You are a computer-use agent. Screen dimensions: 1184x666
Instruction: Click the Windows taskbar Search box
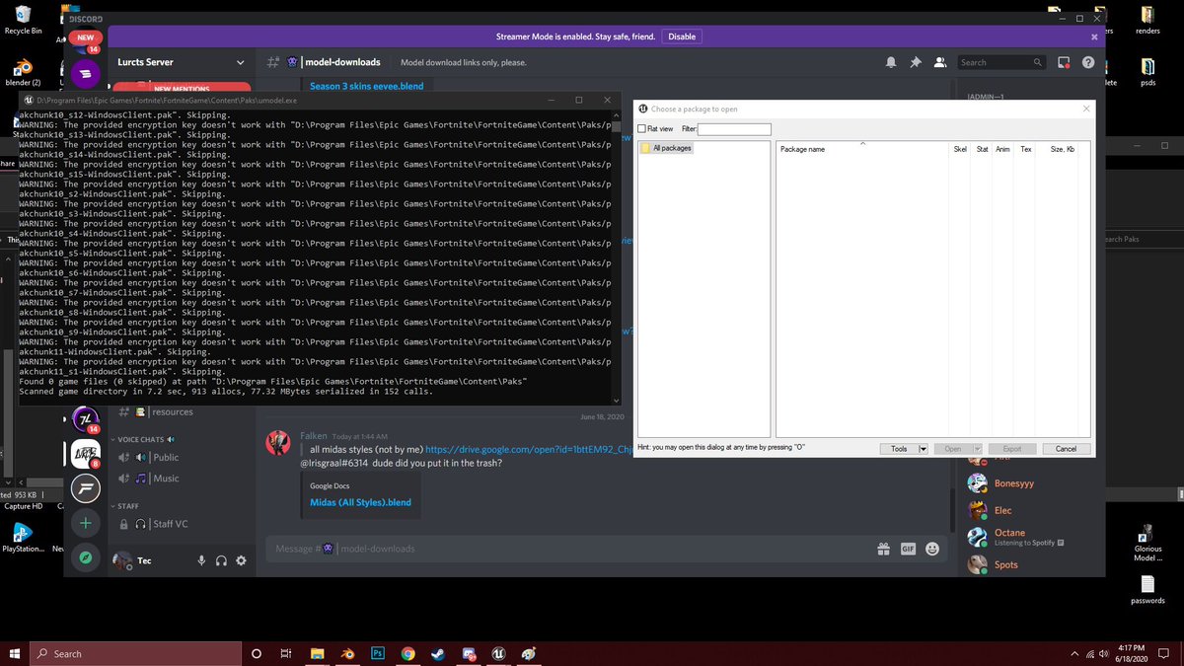point(135,653)
